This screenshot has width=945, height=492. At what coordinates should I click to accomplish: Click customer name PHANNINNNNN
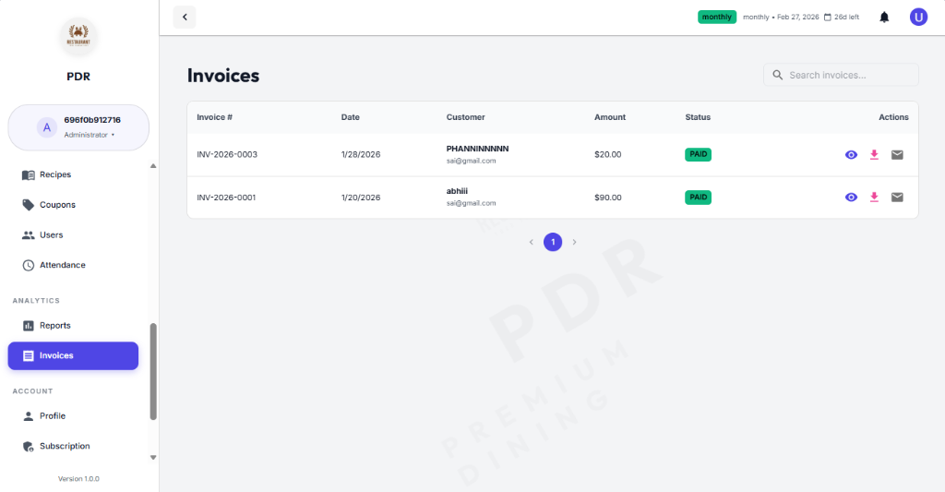tap(477, 149)
